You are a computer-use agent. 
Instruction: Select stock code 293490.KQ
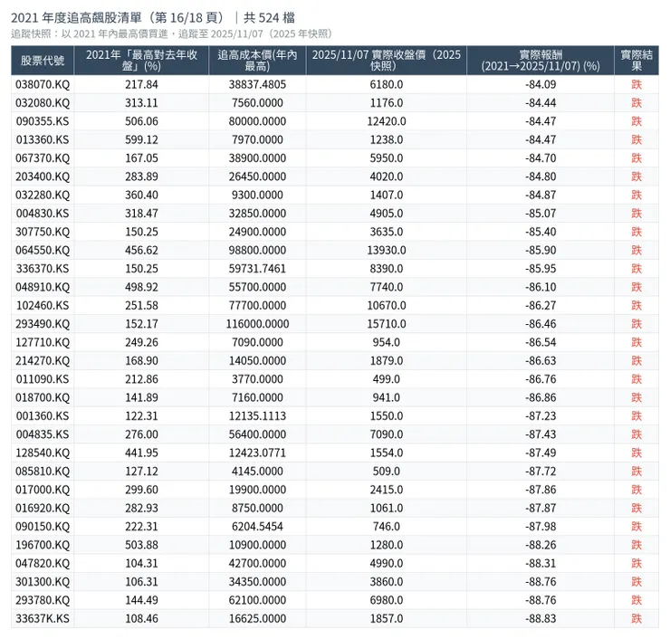tap(43, 324)
